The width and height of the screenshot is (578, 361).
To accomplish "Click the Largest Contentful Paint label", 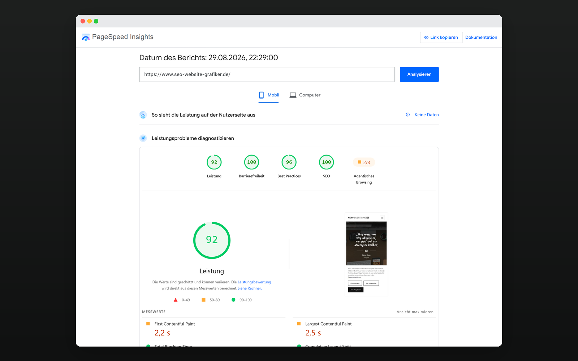I will tap(328, 324).
